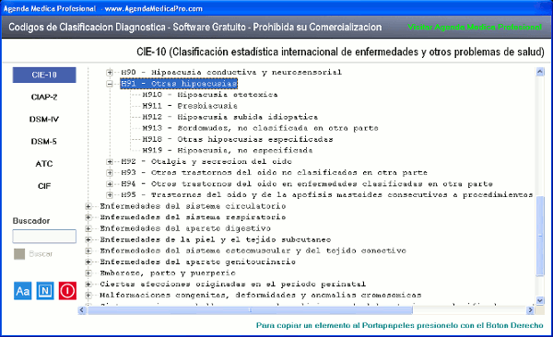
Task: Select Enfermedades del sistema circulatorio text
Action: coord(193,206)
